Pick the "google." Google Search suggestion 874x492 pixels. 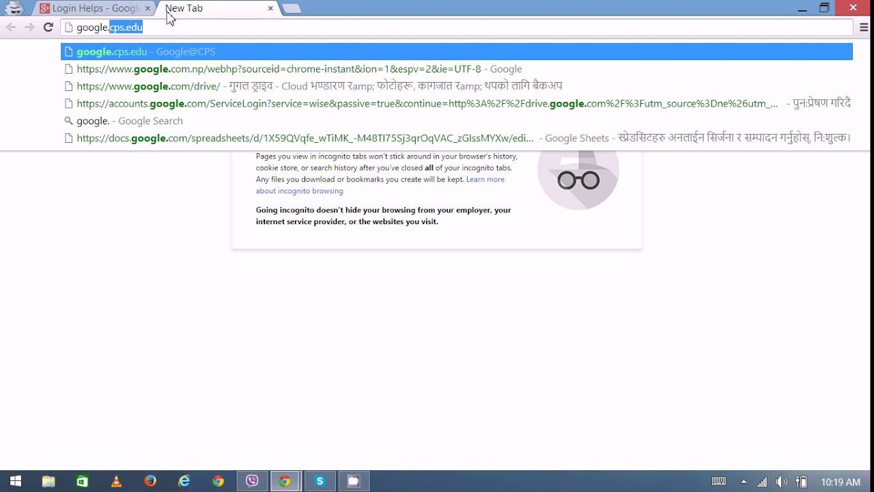tap(456, 121)
